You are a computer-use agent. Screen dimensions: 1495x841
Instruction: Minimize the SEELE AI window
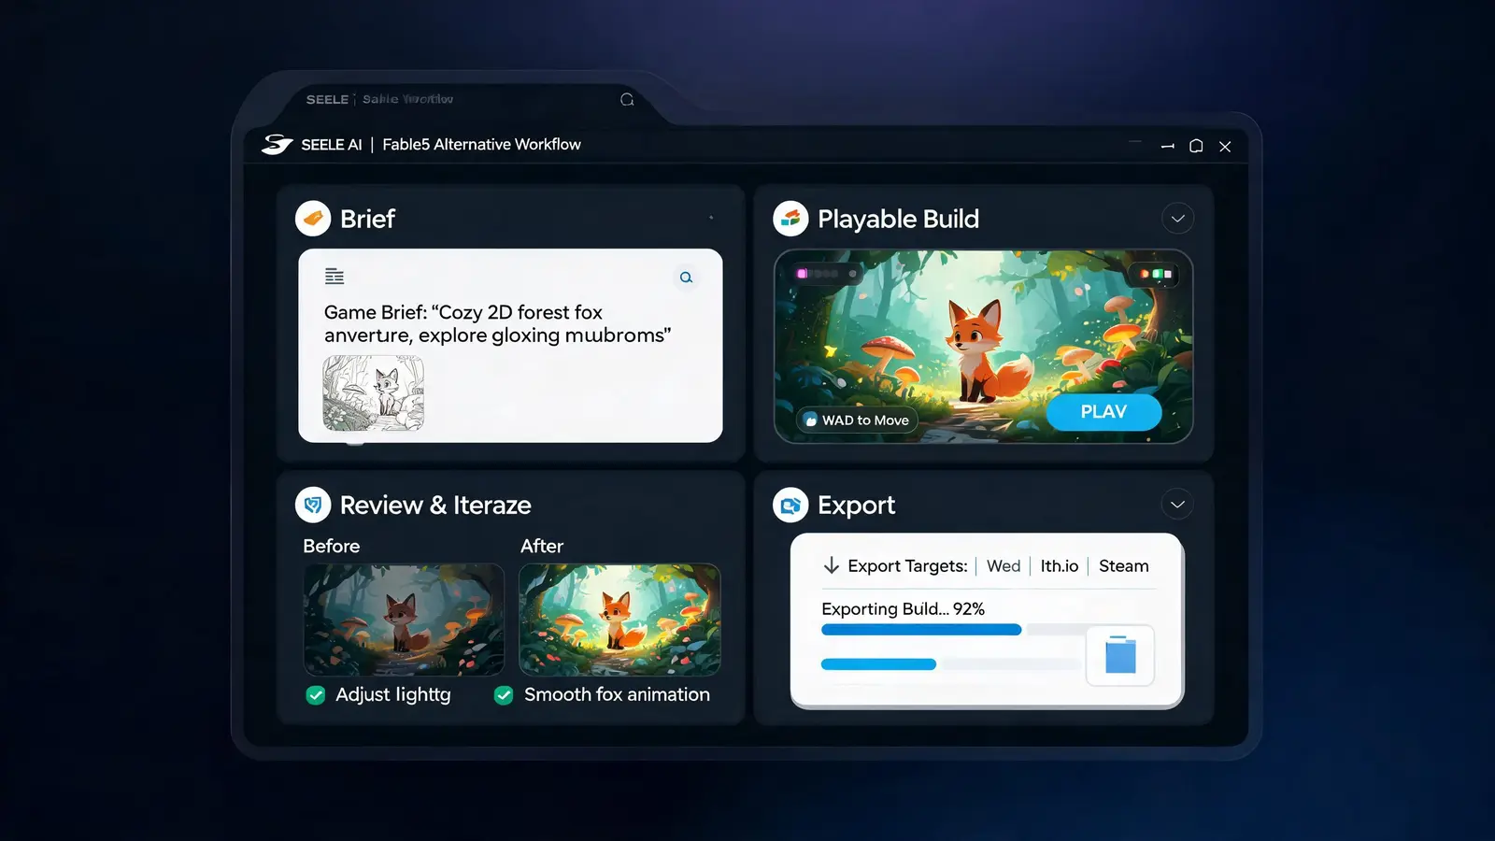coord(1168,146)
